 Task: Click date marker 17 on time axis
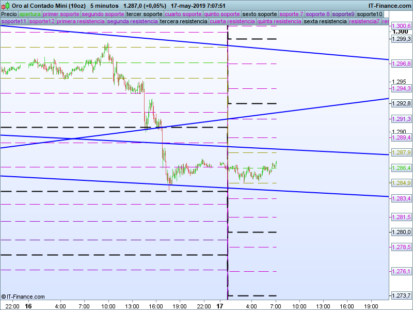pos(220,306)
